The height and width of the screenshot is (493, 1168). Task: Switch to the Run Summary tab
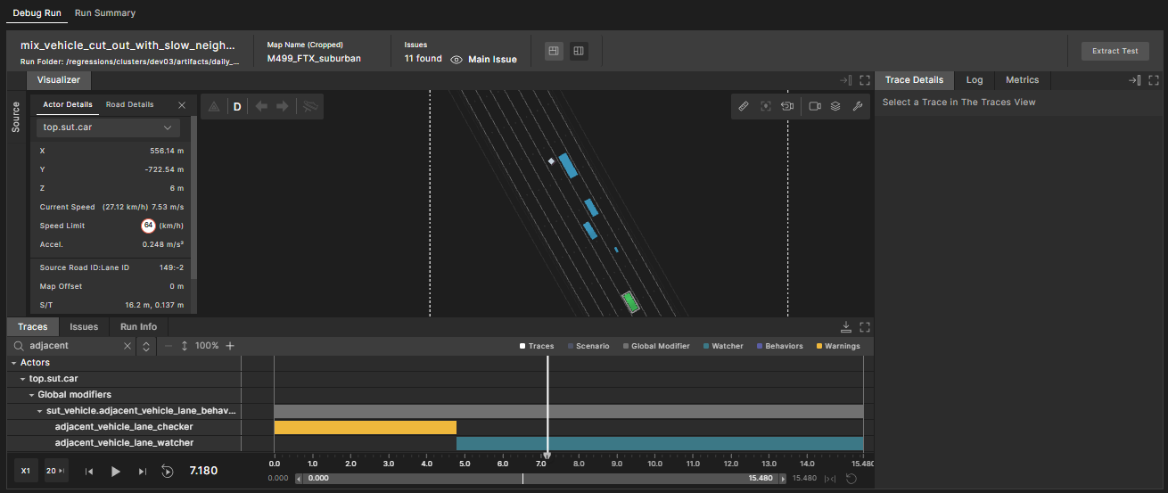click(105, 13)
